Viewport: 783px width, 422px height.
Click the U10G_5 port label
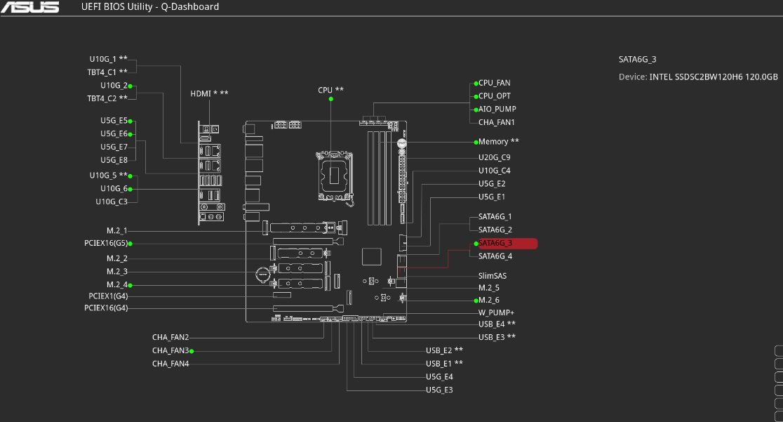[x=108, y=176]
